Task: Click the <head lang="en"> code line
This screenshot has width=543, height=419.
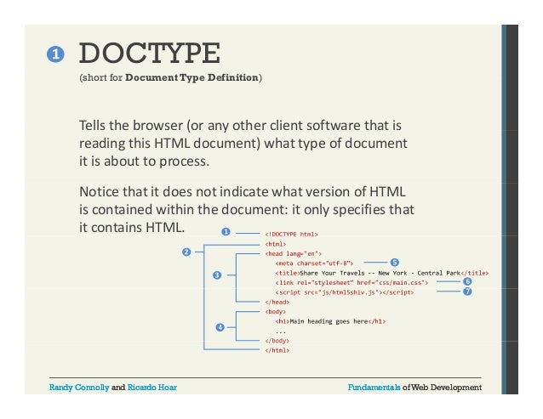Action: coord(294,253)
